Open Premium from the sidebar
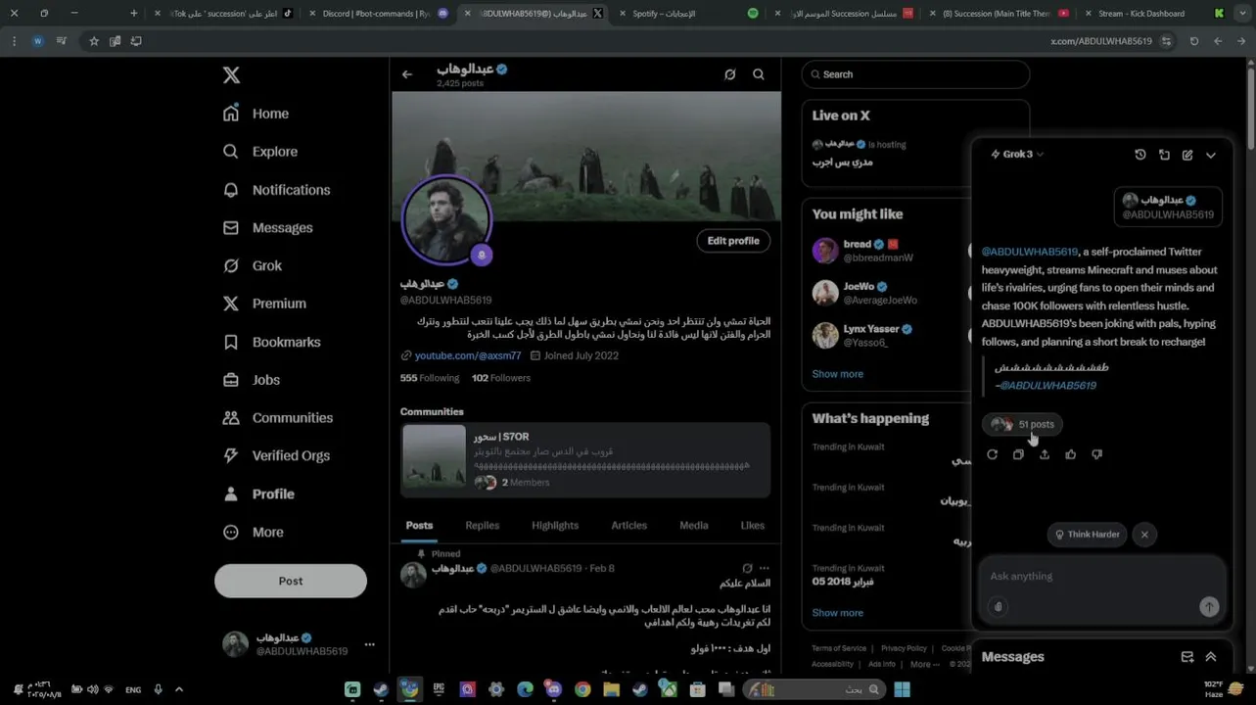 [264, 304]
